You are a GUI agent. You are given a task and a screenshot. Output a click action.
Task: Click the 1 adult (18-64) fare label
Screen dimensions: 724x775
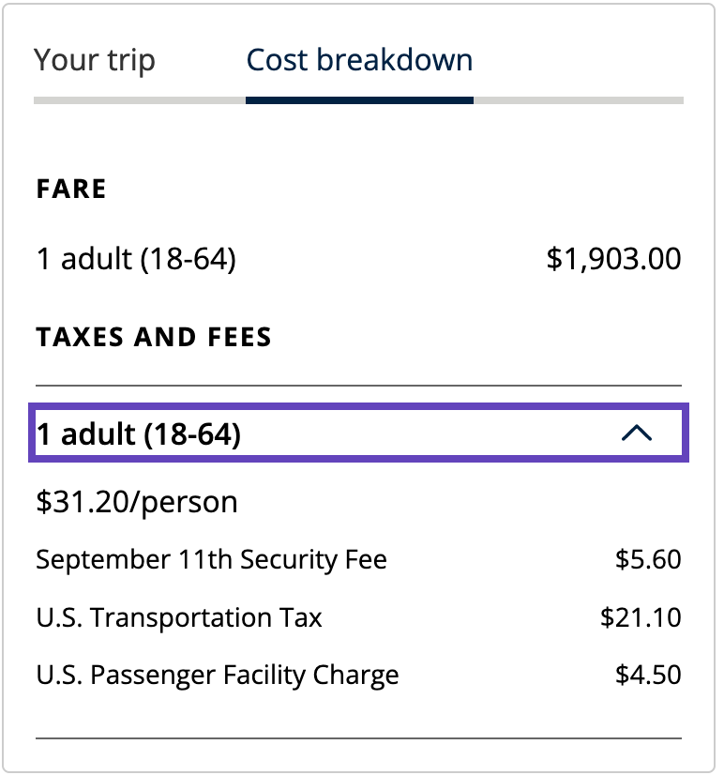click(136, 259)
